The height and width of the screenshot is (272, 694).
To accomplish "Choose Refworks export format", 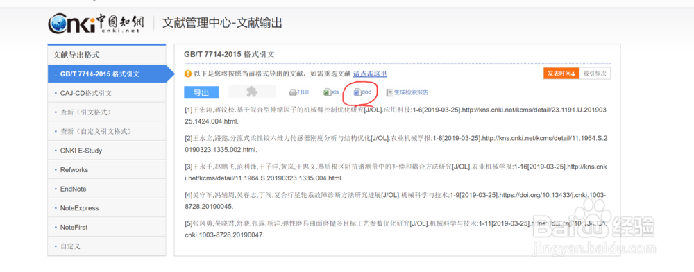I will 107,170.
